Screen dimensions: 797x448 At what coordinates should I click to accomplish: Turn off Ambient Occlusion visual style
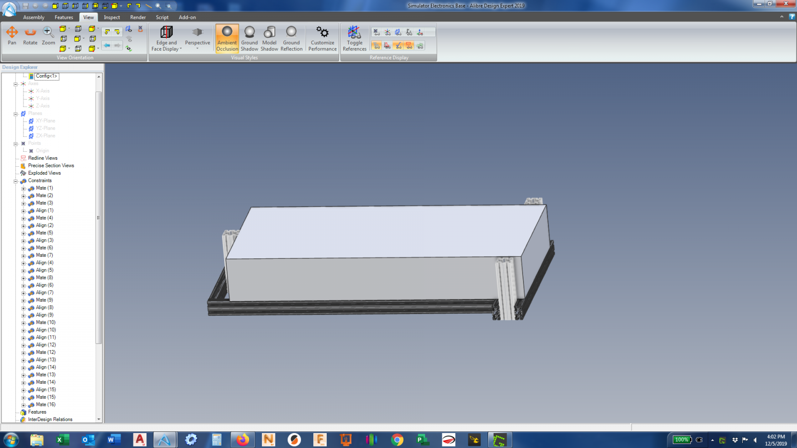pos(227,38)
